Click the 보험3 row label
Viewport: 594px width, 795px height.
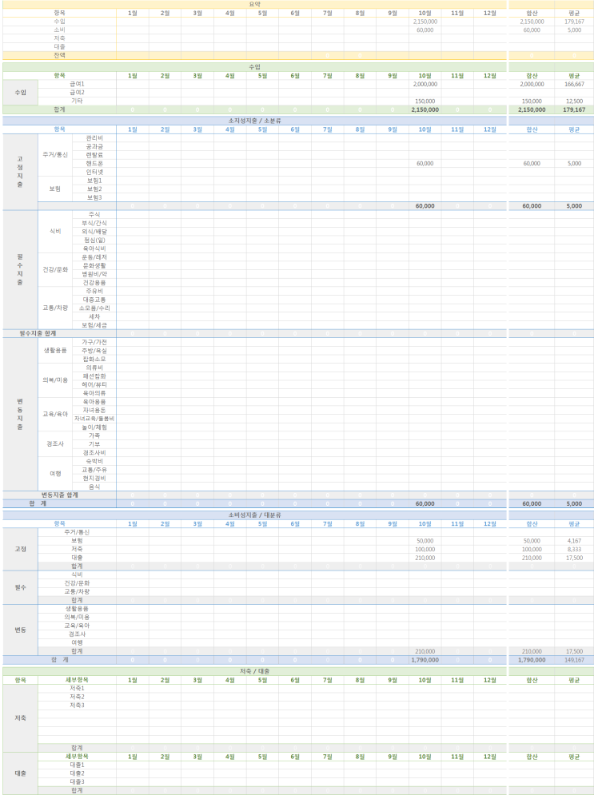pyautogui.click(x=94, y=197)
